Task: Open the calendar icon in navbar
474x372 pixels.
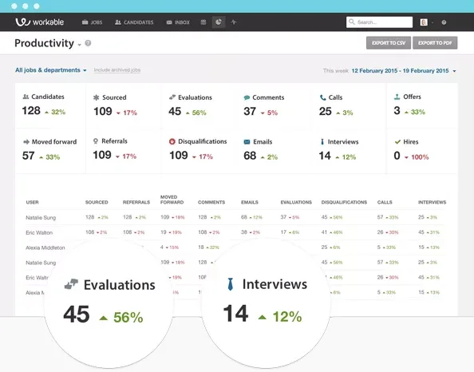Action: (203, 22)
